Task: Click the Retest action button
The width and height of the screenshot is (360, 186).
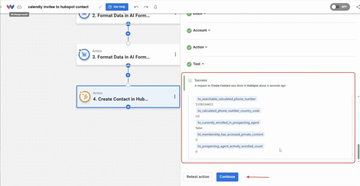Action: pos(198,177)
